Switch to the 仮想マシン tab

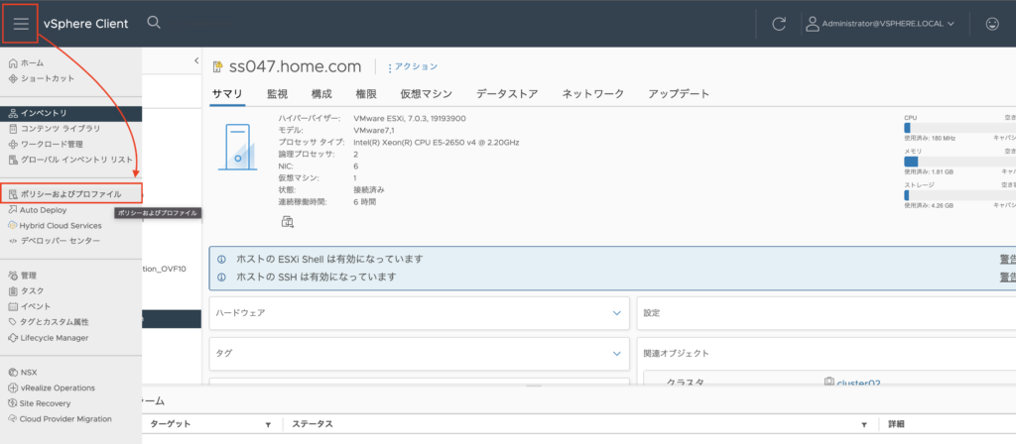coord(427,94)
